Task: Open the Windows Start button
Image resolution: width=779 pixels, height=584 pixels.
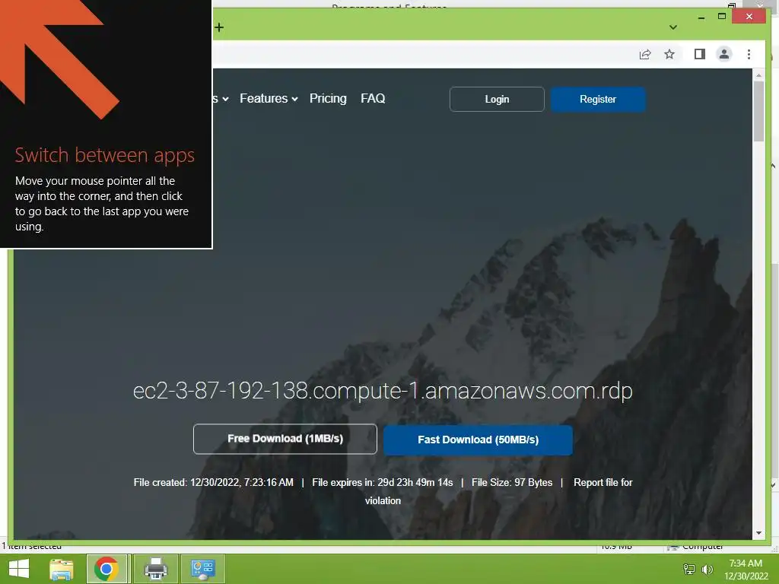Action: 19,569
